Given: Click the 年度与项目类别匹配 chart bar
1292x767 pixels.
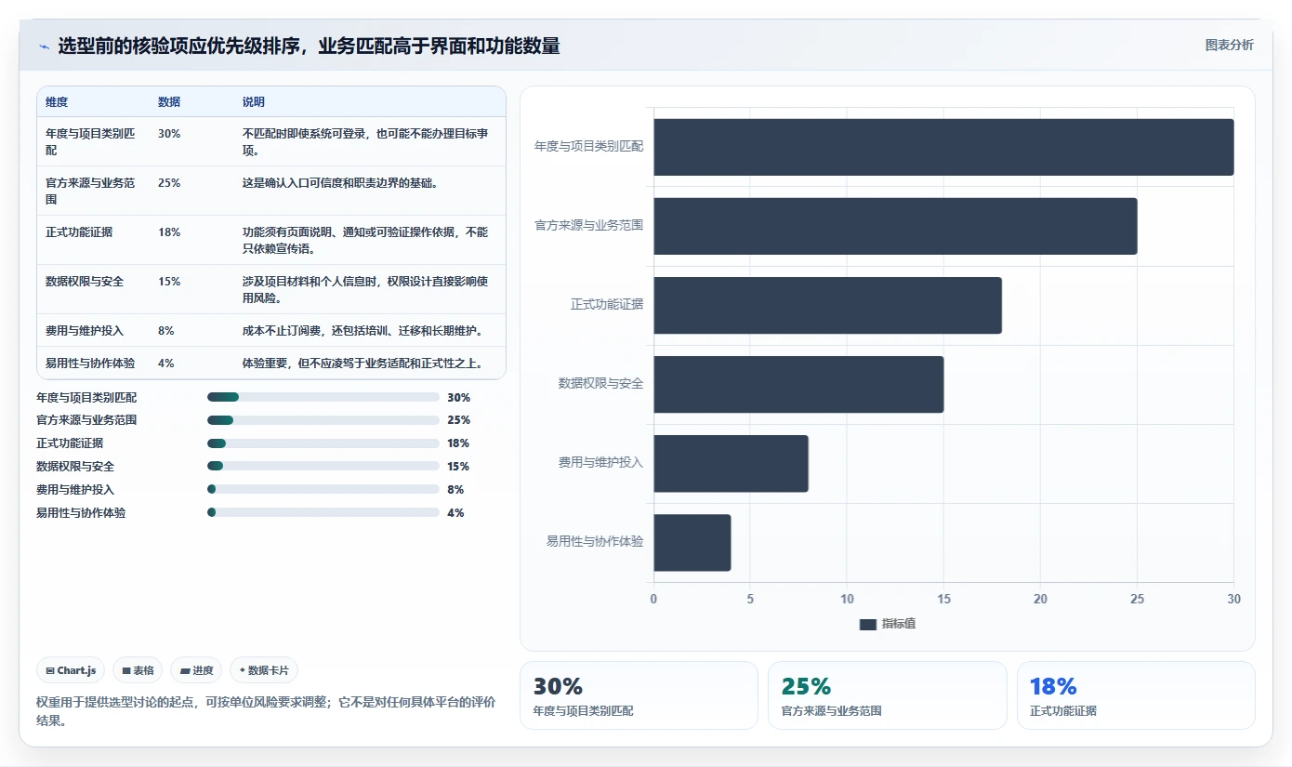Looking at the screenshot, I should point(943,147).
